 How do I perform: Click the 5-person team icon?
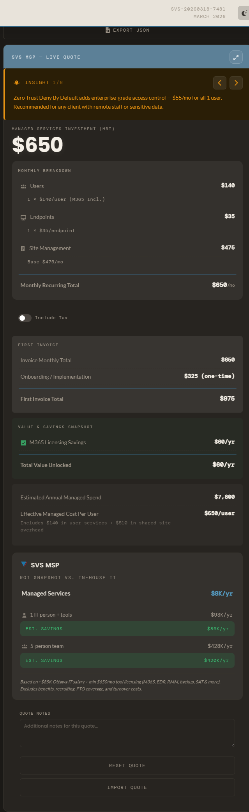(x=24, y=646)
